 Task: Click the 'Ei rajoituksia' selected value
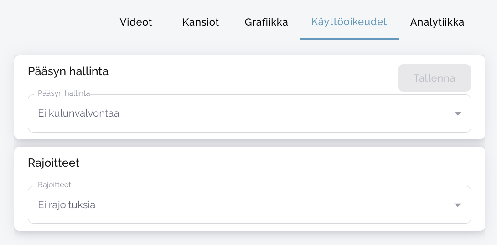pos(67,205)
